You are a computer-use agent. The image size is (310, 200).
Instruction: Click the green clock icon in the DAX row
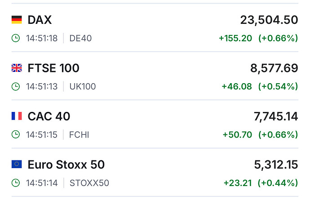[16, 38]
